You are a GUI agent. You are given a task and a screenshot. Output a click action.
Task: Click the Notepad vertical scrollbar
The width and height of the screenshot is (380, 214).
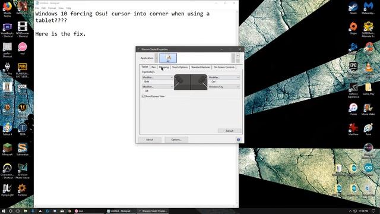237,108
